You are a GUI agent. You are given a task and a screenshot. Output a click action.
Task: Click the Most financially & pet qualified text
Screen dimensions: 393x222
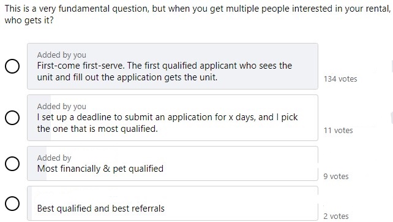click(x=100, y=169)
